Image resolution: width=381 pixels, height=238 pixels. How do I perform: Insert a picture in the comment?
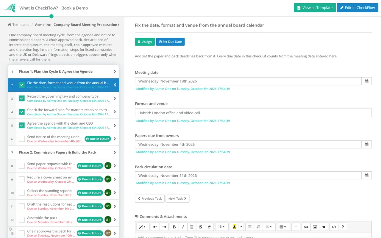click(315, 227)
